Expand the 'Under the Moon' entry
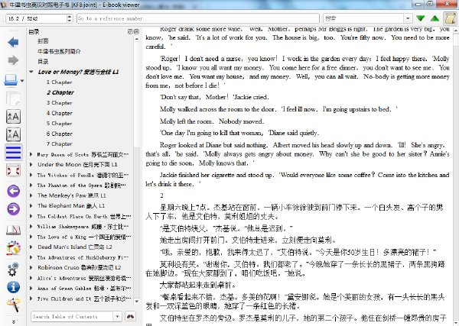This screenshot has width=459, height=326. coord(31,164)
